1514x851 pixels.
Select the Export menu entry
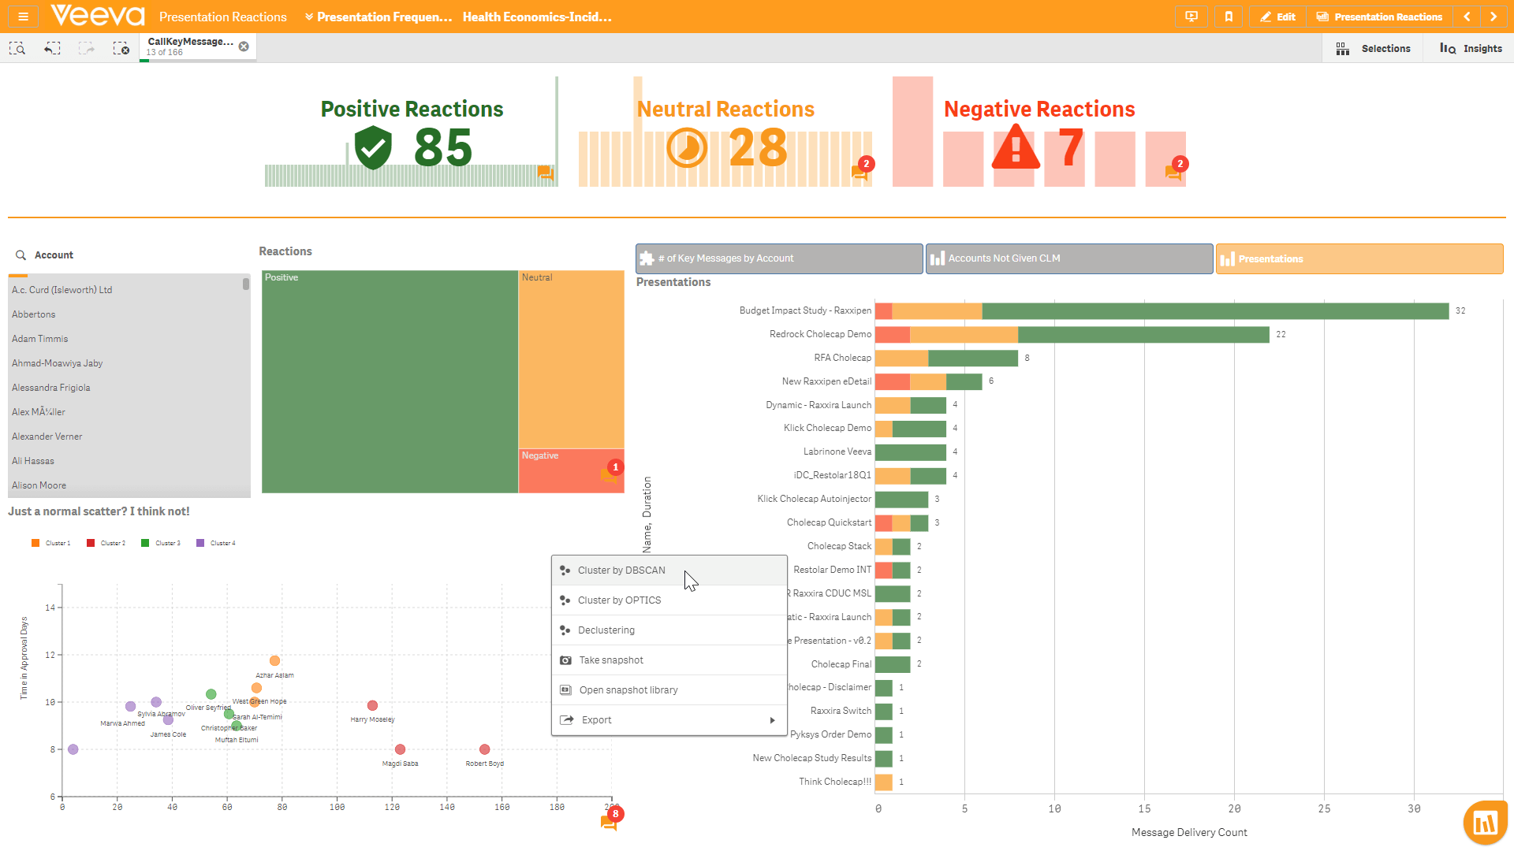point(669,720)
